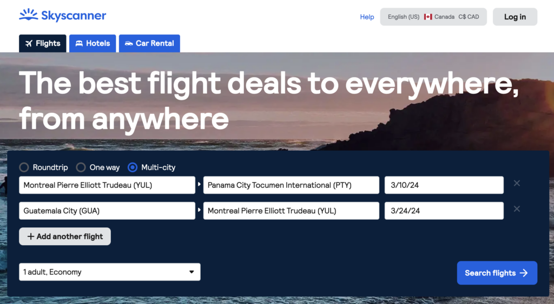Screen dimensions: 554x304
Task: Select the One way radio option
Action: click(x=81, y=167)
